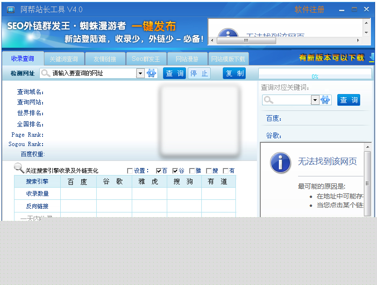Uncheck the 谷 search engine checkbox
This screenshot has width=377, height=285.
pyautogui.click(x=175, y=171)
